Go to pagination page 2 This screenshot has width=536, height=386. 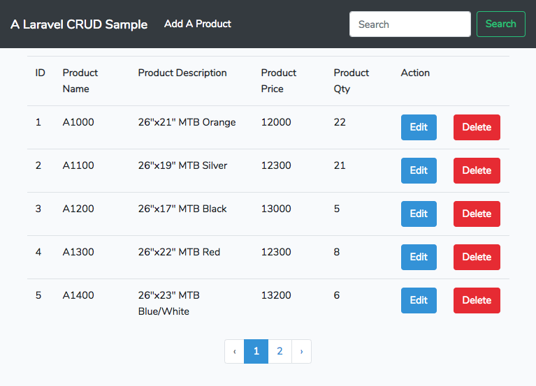(x=280, y=351)
